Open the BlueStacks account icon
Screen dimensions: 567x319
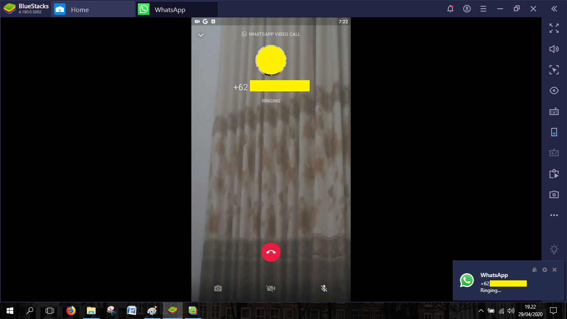pos(467,9)
